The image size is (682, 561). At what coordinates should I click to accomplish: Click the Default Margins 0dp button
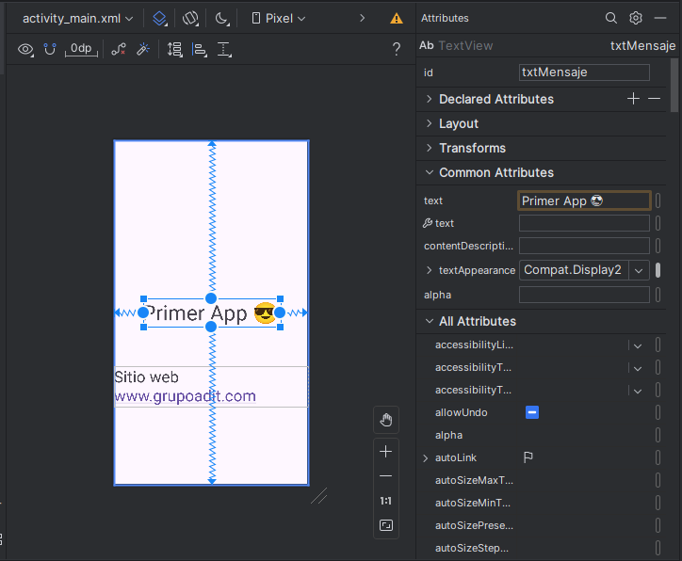point(81,49)
